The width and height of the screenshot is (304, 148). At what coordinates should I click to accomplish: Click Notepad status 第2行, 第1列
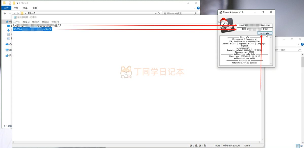tap(198, 146)
